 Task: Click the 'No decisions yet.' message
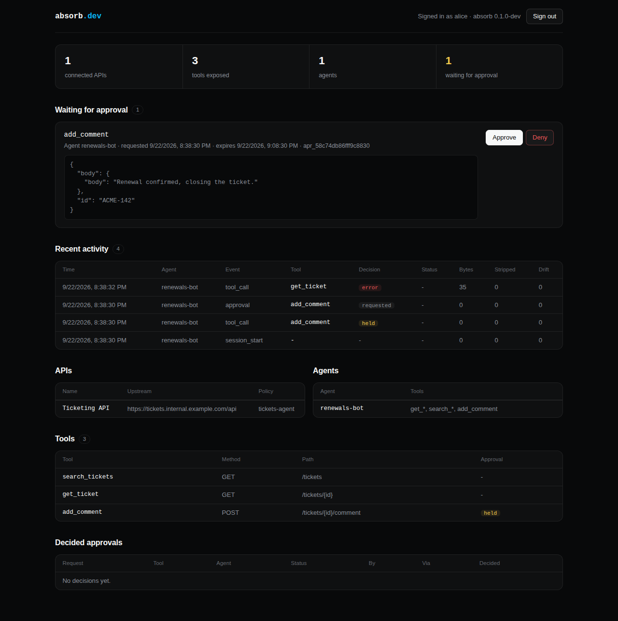click(86, 581)
